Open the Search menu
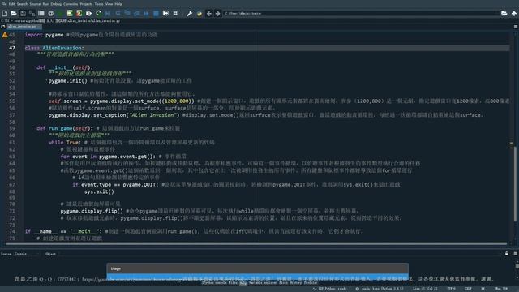 pos(22,4)
